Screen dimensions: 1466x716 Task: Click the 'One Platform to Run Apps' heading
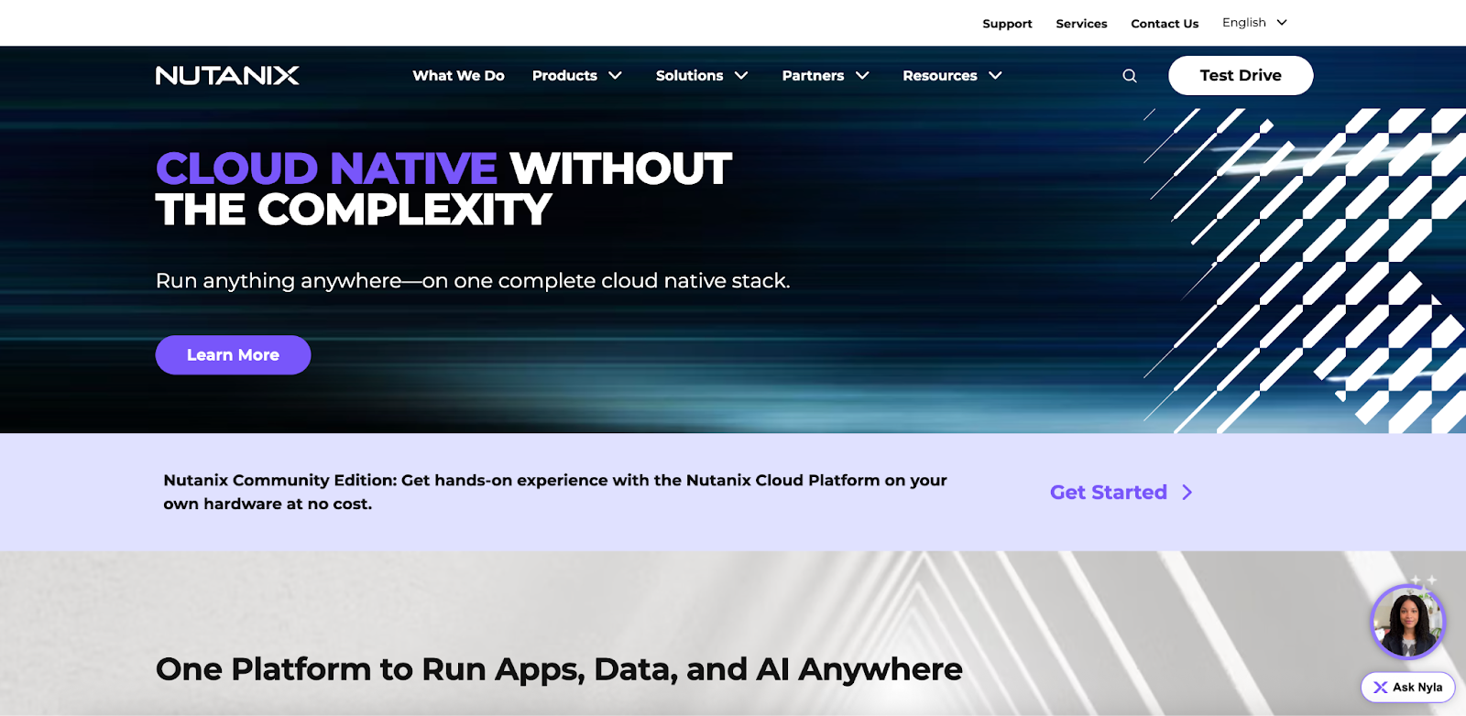coord(559,669)
